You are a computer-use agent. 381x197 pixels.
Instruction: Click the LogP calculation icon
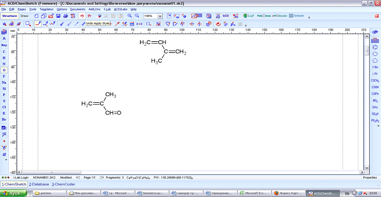coord(248,16)
